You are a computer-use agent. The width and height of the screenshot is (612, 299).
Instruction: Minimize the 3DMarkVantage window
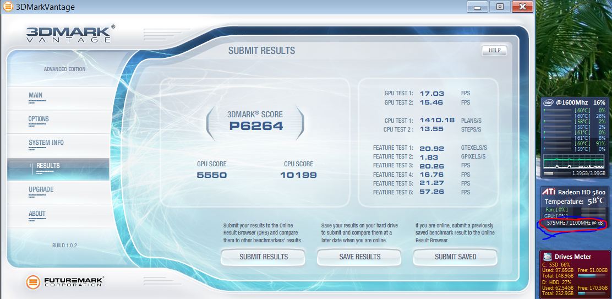(x=477, y=6)
